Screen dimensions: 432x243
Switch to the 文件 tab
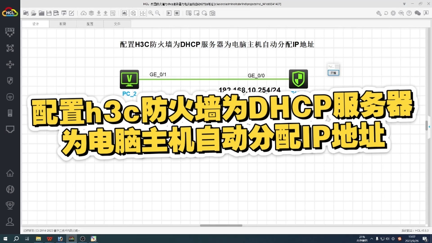click(117, 24)
